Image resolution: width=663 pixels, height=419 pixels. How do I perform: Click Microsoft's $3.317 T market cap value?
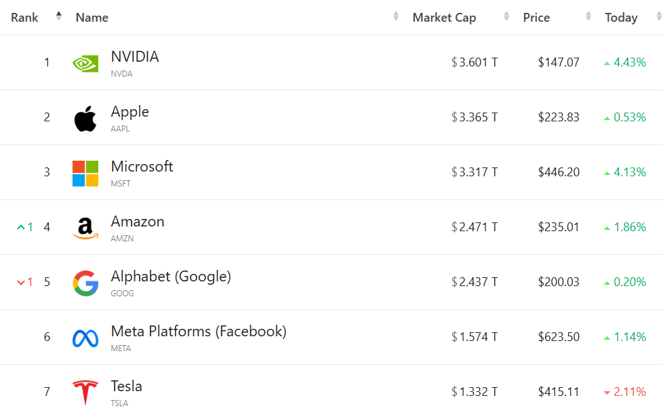coord(475,172)
